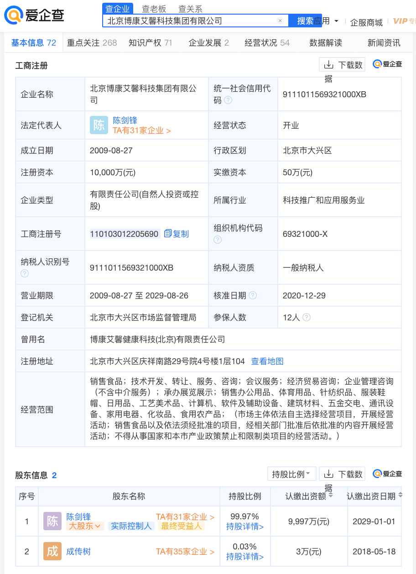Sort by the 认缴出资额 column arrows
The image size is (416, 574).
[331, 496]
